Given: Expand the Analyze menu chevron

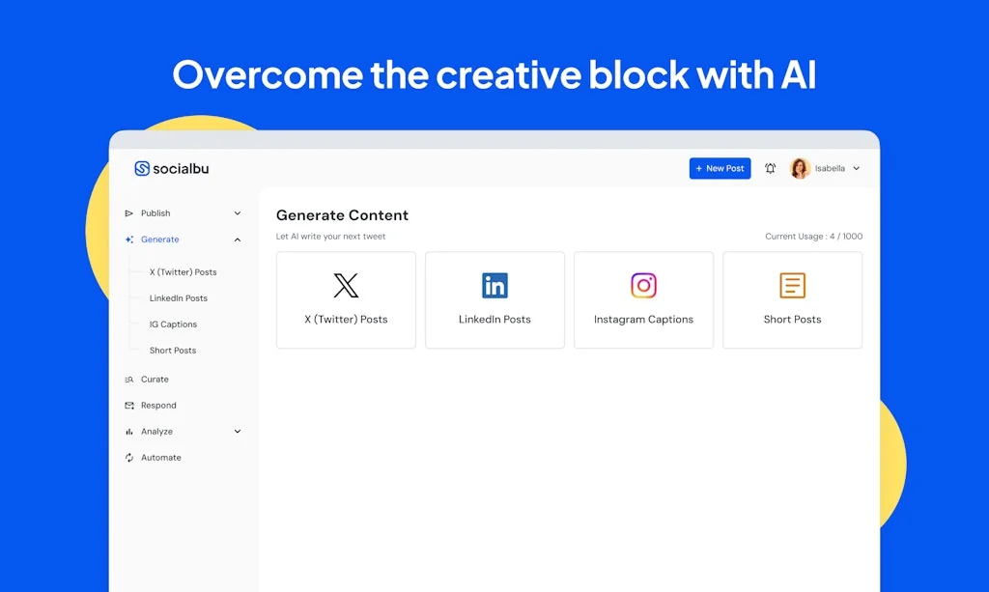Looking at the screenshot, I should tap(238, 432).
